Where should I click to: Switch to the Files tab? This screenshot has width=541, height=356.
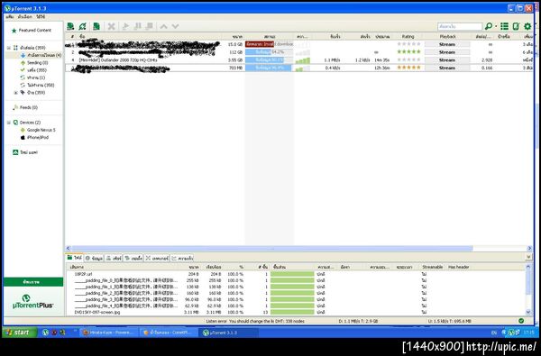pos(75,258)
